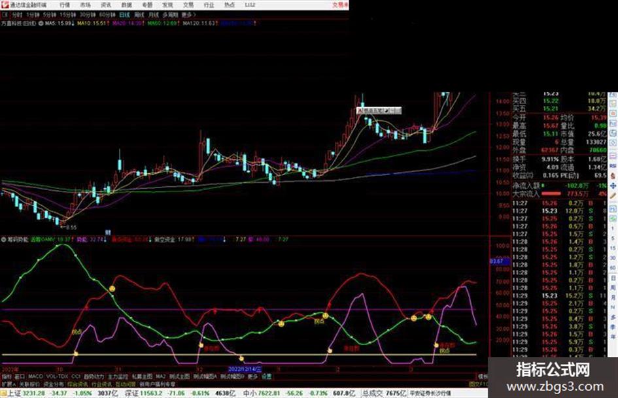The image size is (618, 398).
Task: Click the '季' quarterly shortcut in right toolbar
Action: [x=613, y=327]
